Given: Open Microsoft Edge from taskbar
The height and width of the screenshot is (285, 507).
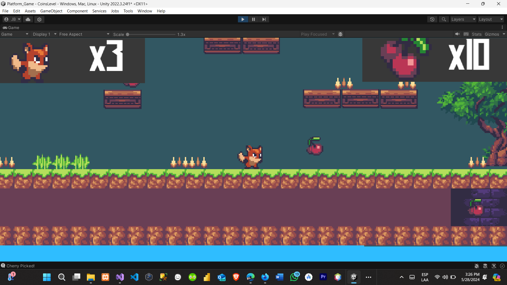Looking at the screenshot, I should [x=251, y=277].
